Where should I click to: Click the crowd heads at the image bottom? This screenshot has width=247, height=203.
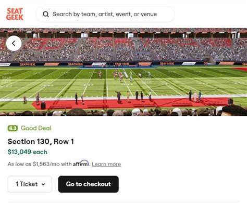(123, 112)
